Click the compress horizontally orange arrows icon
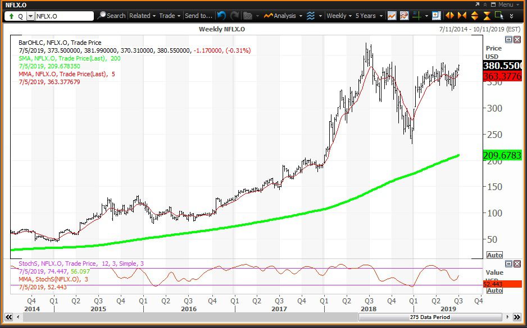Image resolution: width=527 pixels, height=328 pixels. pyautogui.click(x=462, y=16)
